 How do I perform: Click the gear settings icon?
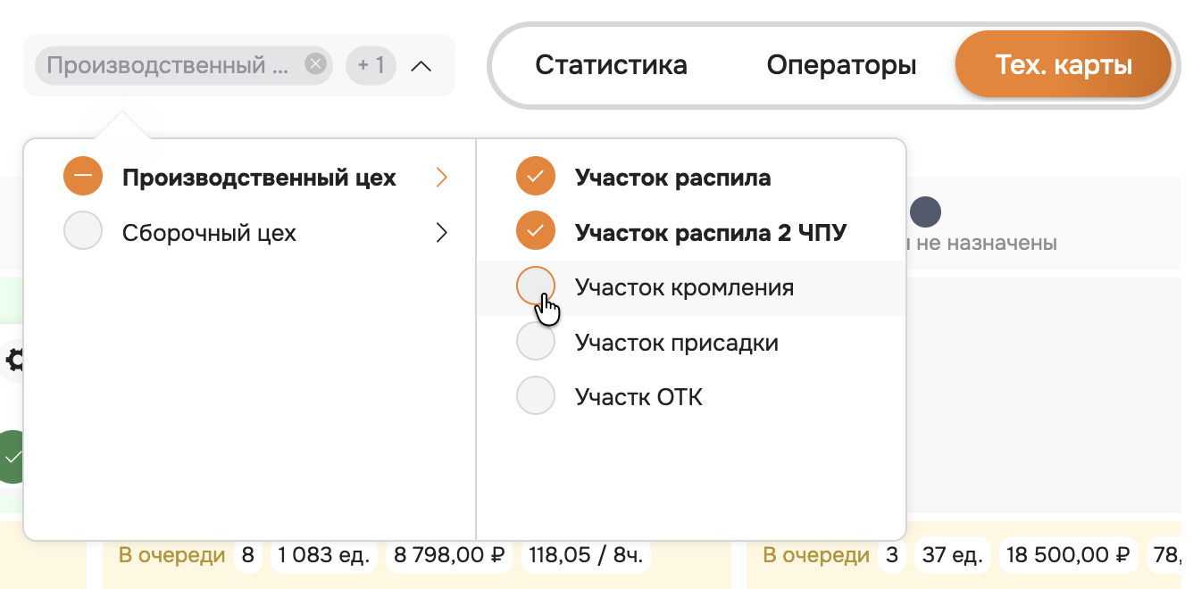[15, 361]
